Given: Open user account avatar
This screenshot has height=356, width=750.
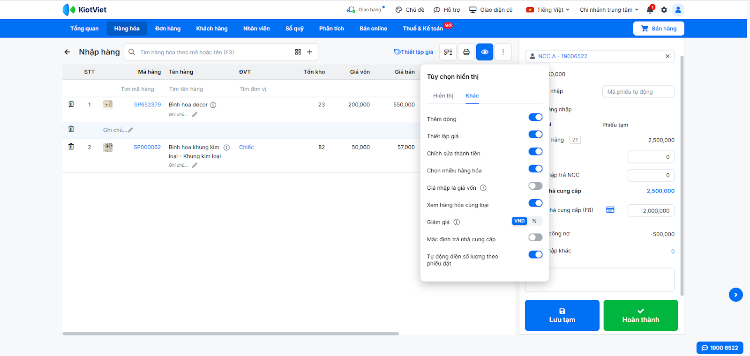Looking at the screenshot, I should pos(678,9).
